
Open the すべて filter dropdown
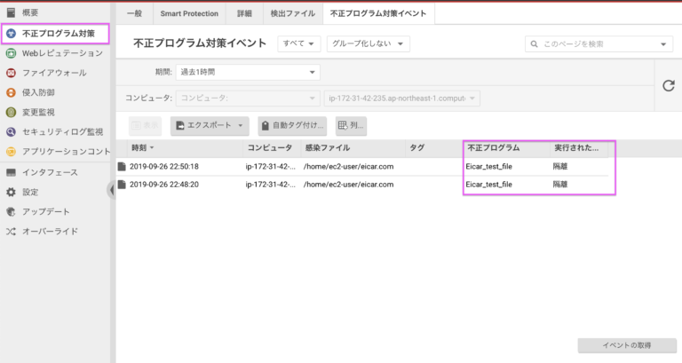(299, 43)
